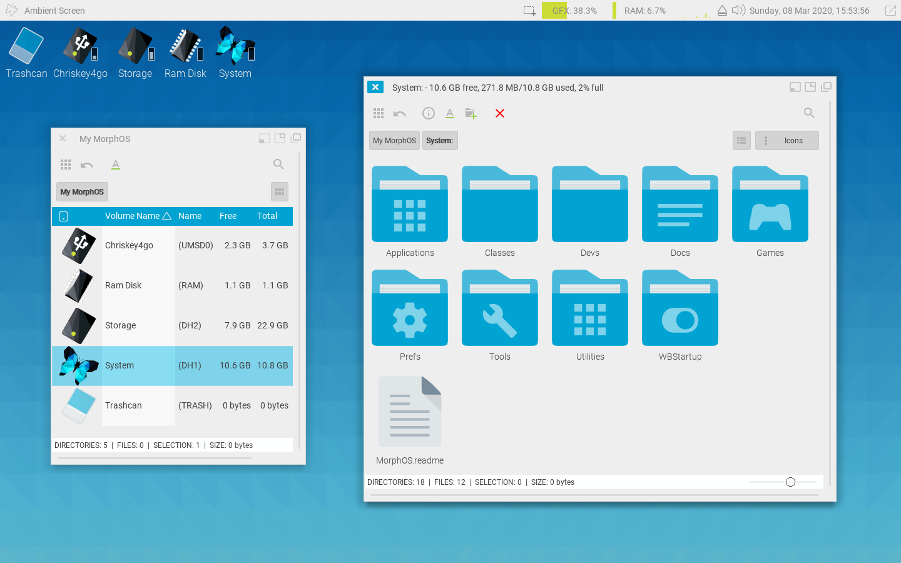The height and width of the screenshot is (563, 901).
Task: Switch System window to list view
Action: point(741,141)
